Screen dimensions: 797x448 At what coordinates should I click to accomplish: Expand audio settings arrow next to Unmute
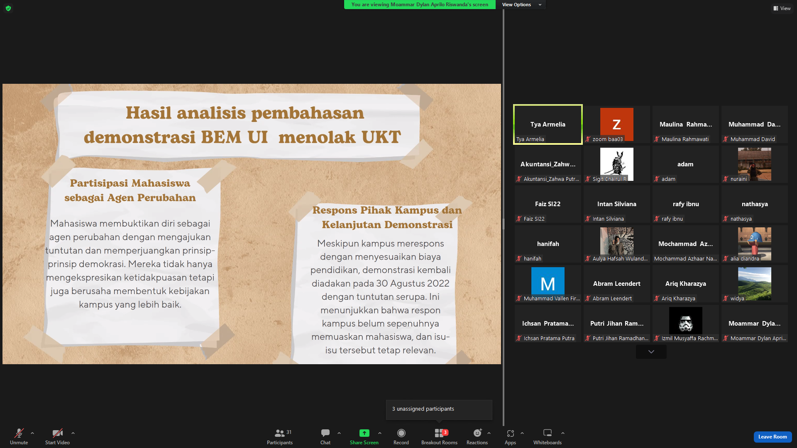coord(32,433)
